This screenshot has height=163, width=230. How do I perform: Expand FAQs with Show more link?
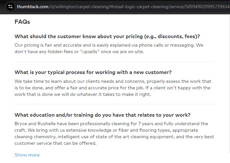[x=27, y=155]
